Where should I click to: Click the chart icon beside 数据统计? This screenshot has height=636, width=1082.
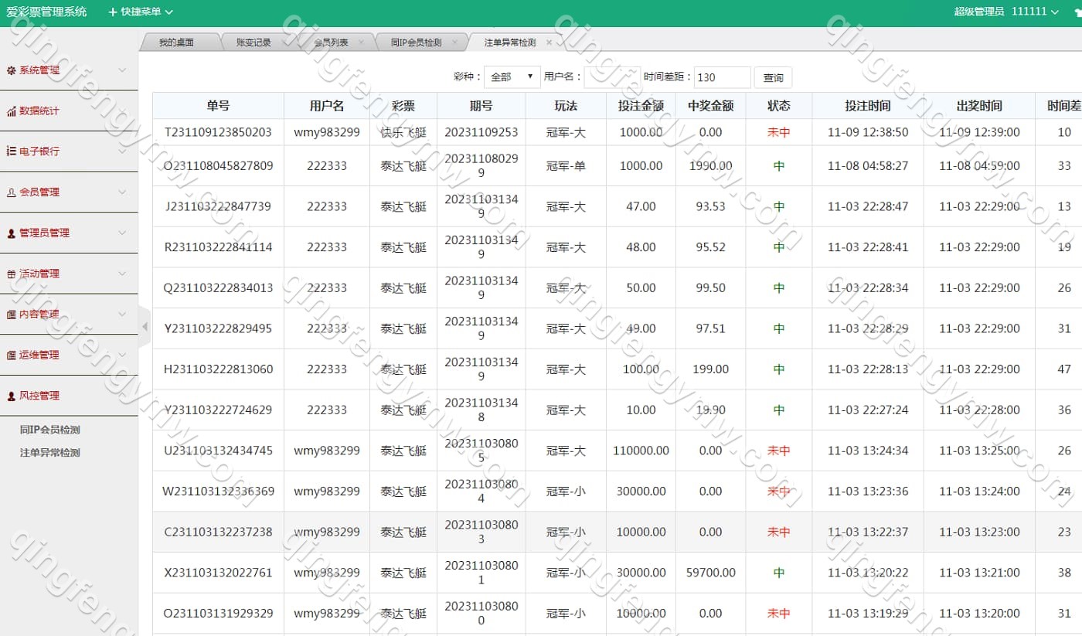tap(11, 111)
